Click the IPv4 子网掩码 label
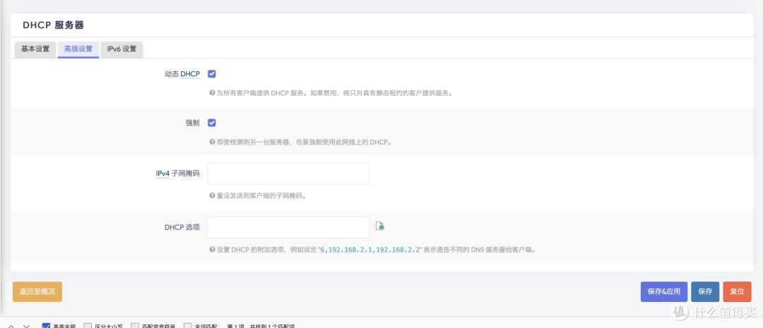The height and width of the screenshot is (328, 763). click(177, 174)
